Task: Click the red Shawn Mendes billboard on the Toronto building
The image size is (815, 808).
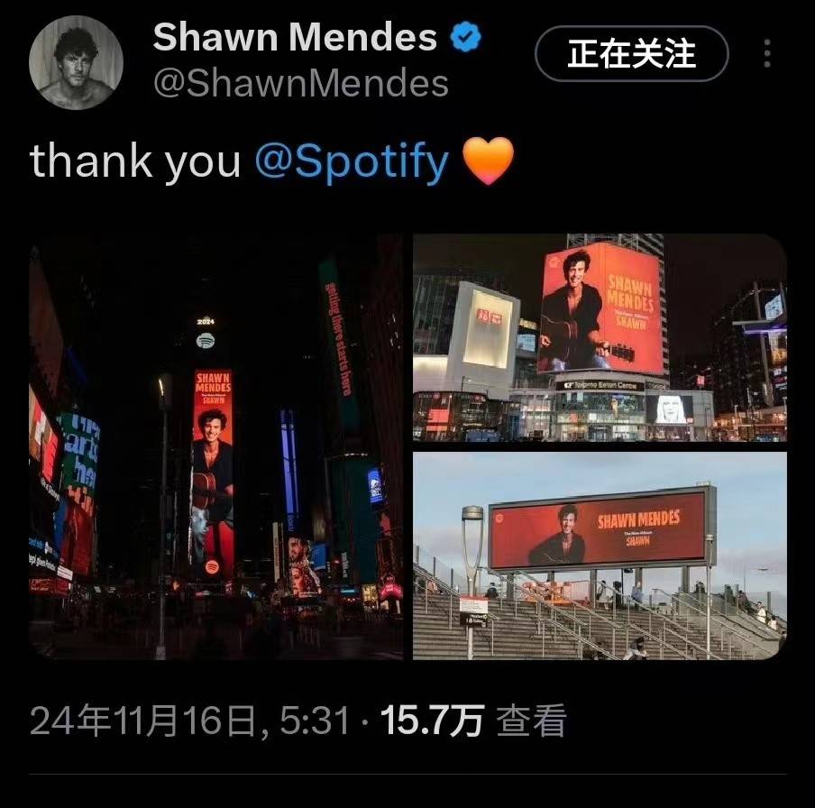Action: click(602, 309)
